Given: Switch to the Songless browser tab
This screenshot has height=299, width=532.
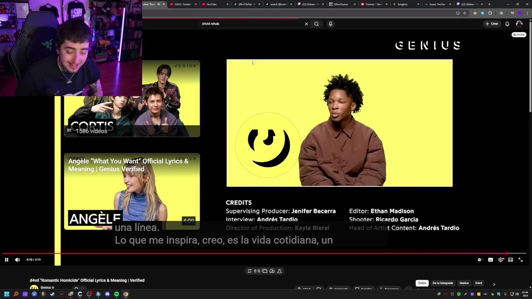Looking at the screenshot, I should (406, 4).
